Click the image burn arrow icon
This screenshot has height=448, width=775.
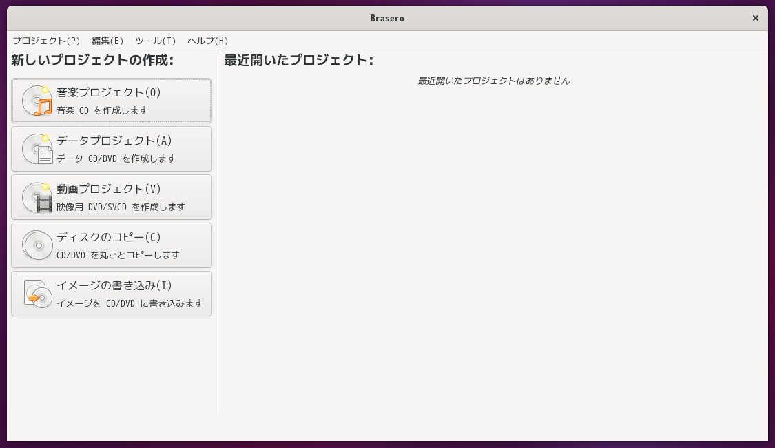(38, 294)
